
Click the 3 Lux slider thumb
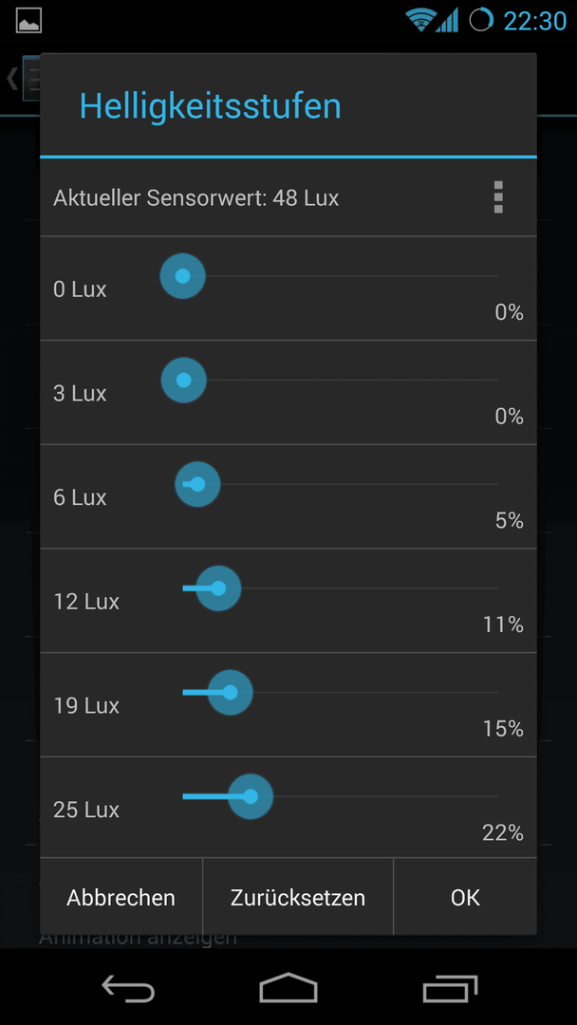point(183,380)
